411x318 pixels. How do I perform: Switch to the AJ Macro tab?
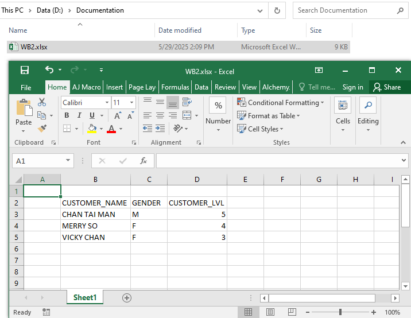[x=87, y=87]
